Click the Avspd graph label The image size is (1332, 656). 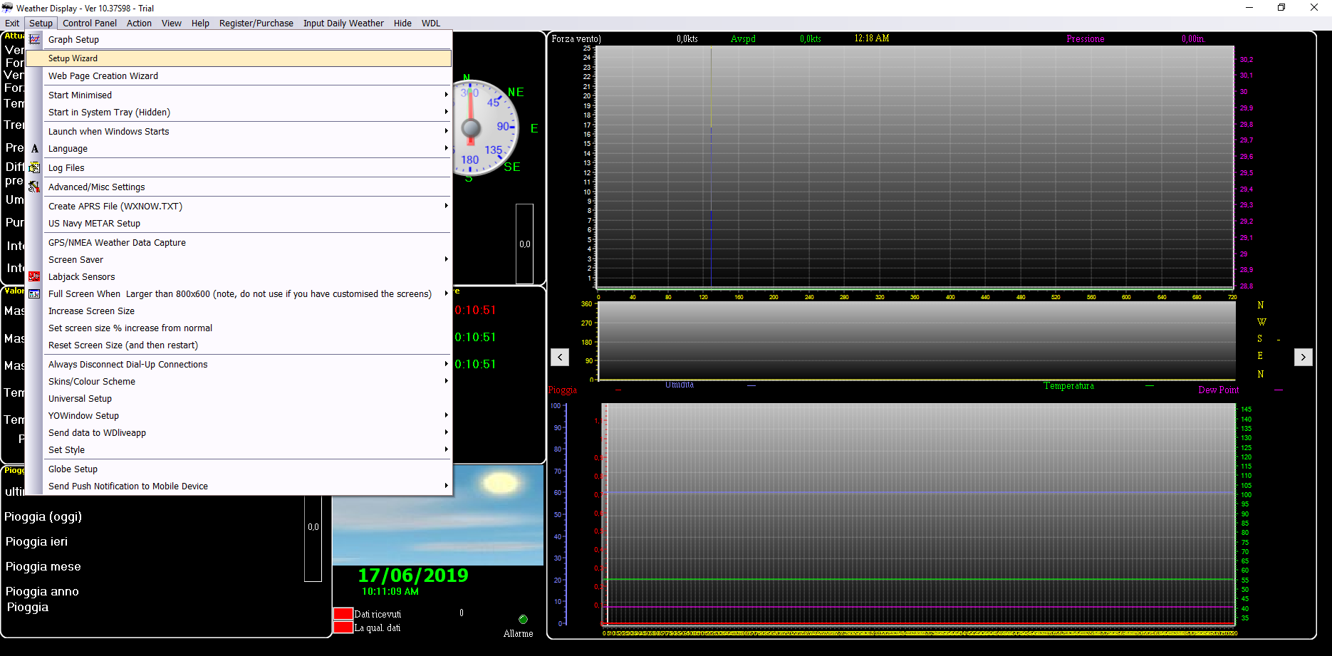(x=743, y=39)
